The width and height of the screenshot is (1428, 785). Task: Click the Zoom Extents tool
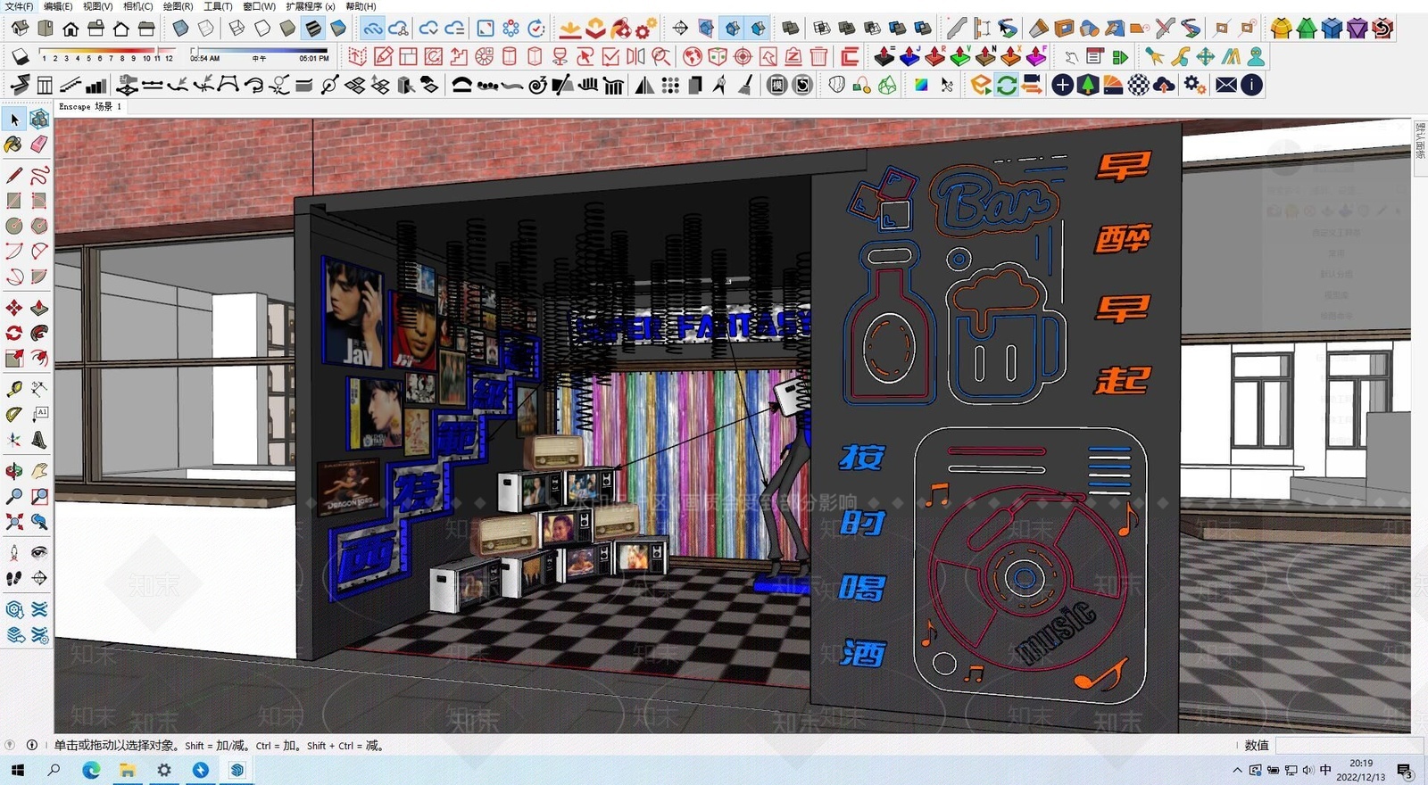14,522
